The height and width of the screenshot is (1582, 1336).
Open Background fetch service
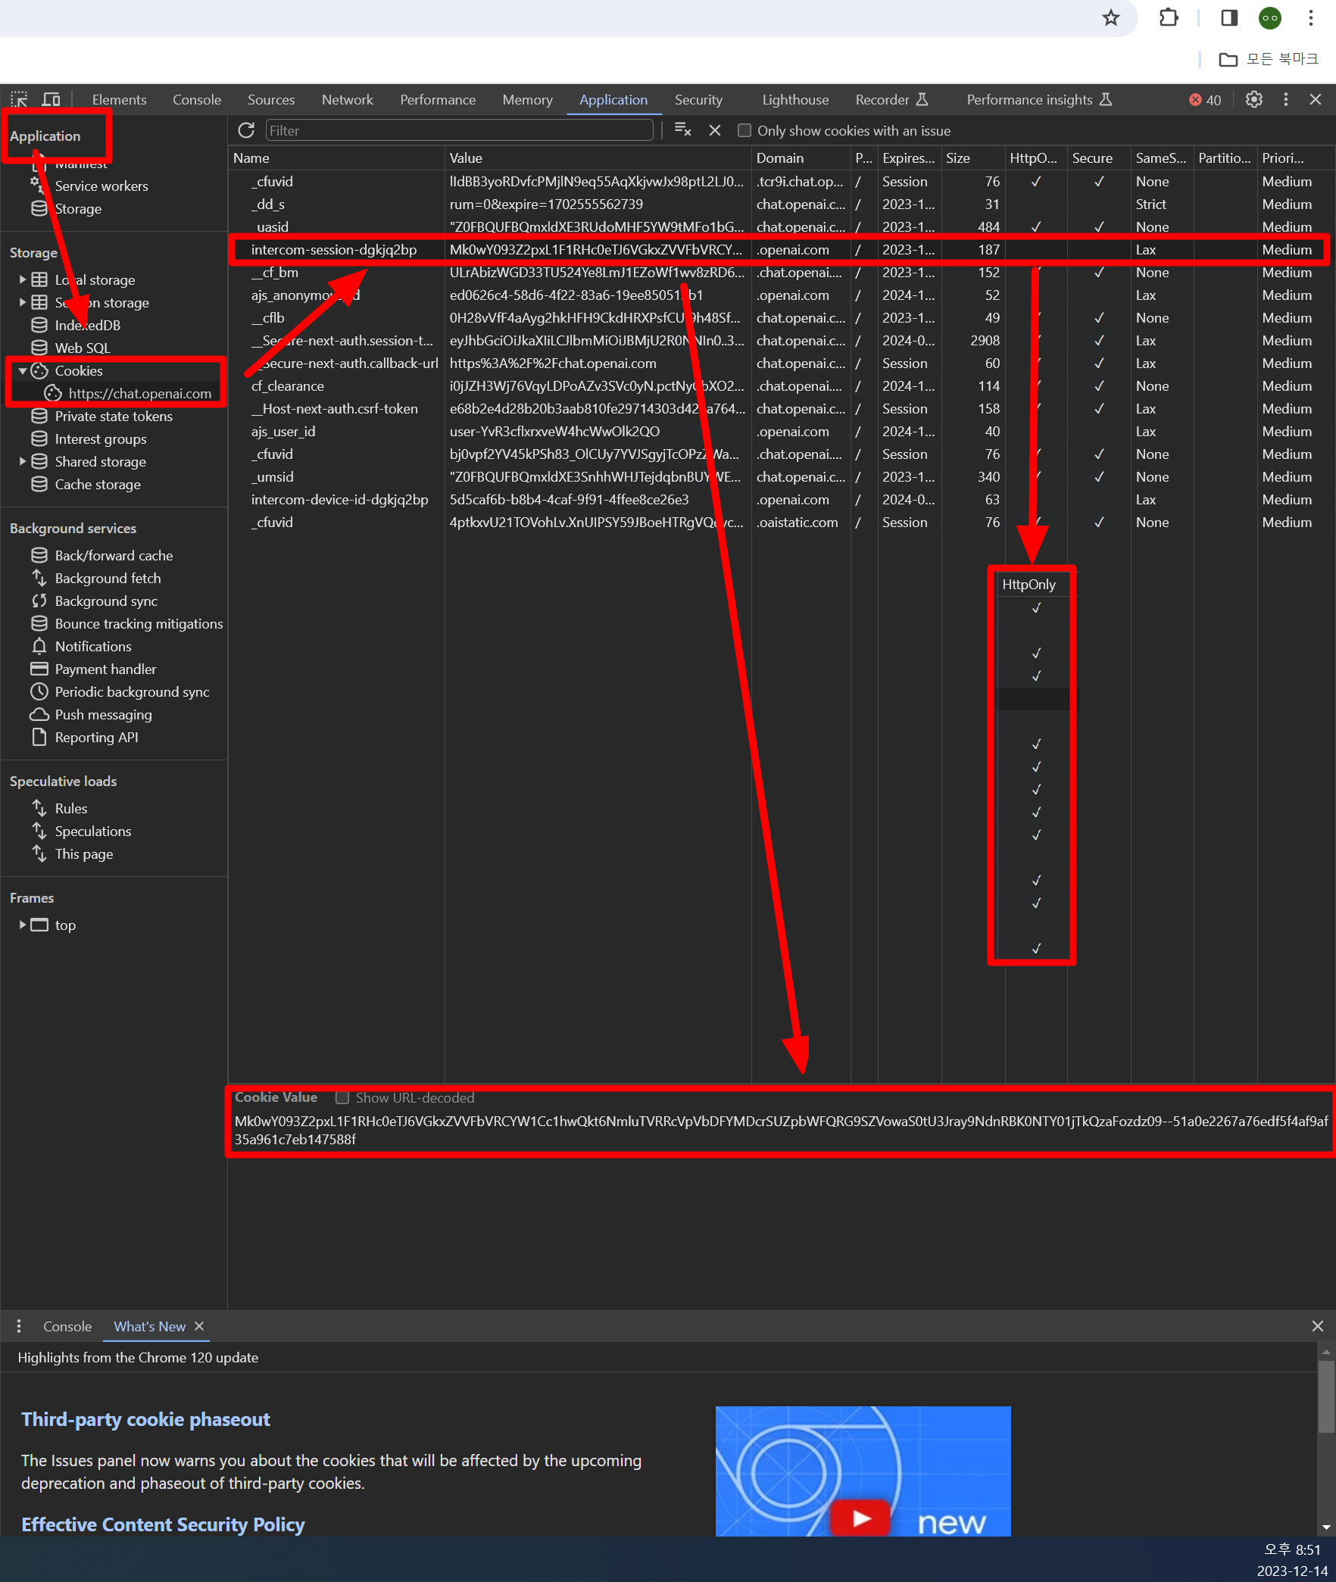(x=108, y=578)
